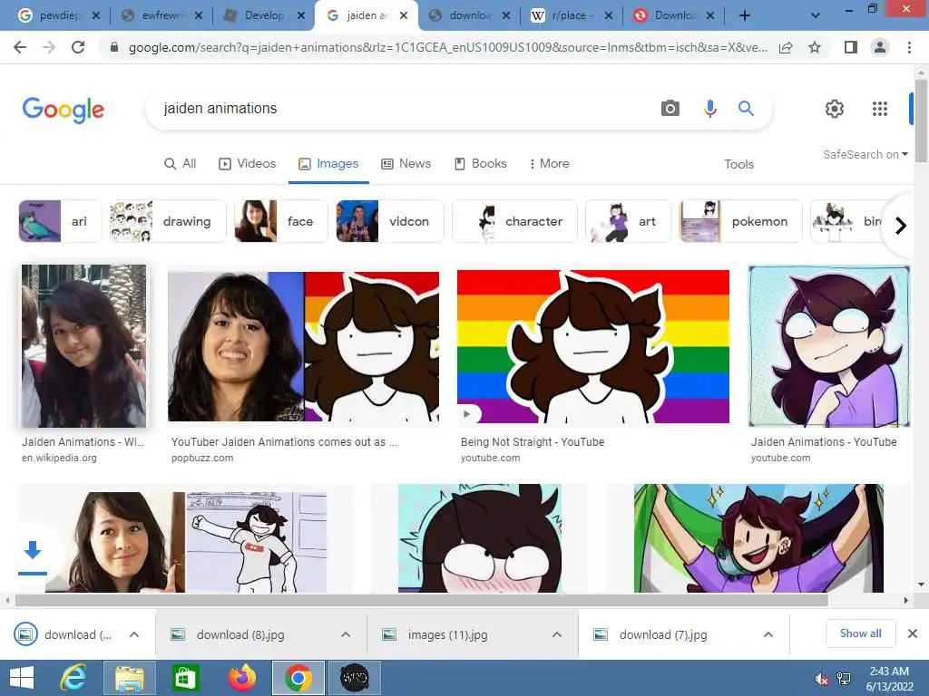The width and height of the screenshot is (929, 696).
Task: Switch to the r/place Wikipedia tab
Action: [572, 15]
